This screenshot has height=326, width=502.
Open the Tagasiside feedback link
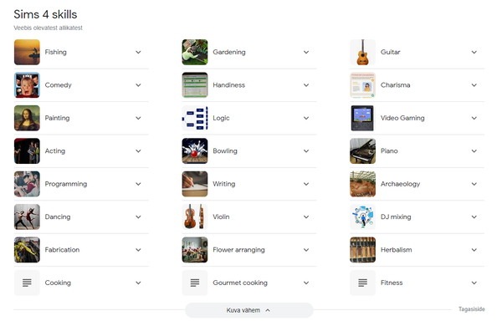coord(471,309)
